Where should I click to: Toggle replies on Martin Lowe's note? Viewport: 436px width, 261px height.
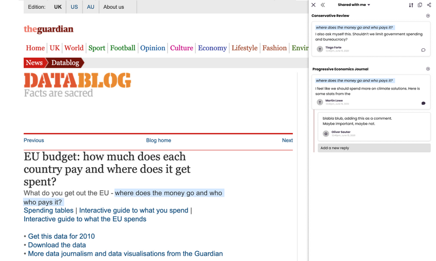pos(423,103)
